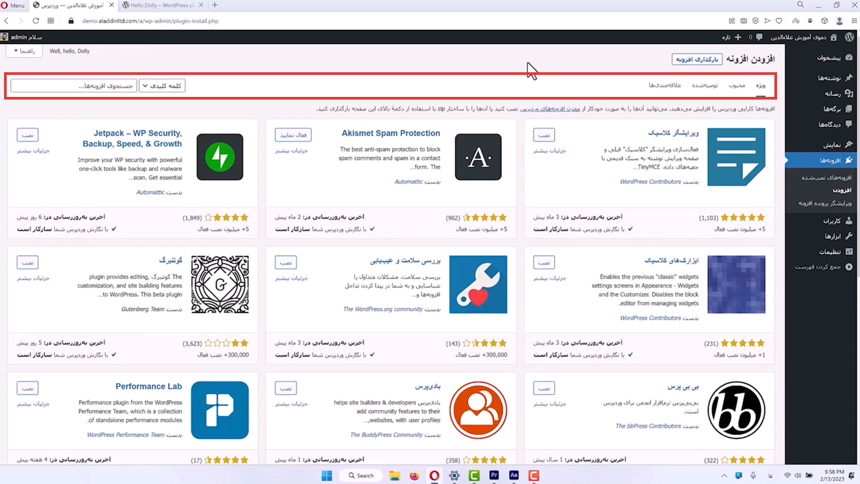860x484 pixels.
Task: Open the Plugin File Editor (ویرایشگر پرونده افزونه) link
Action: 825,203
